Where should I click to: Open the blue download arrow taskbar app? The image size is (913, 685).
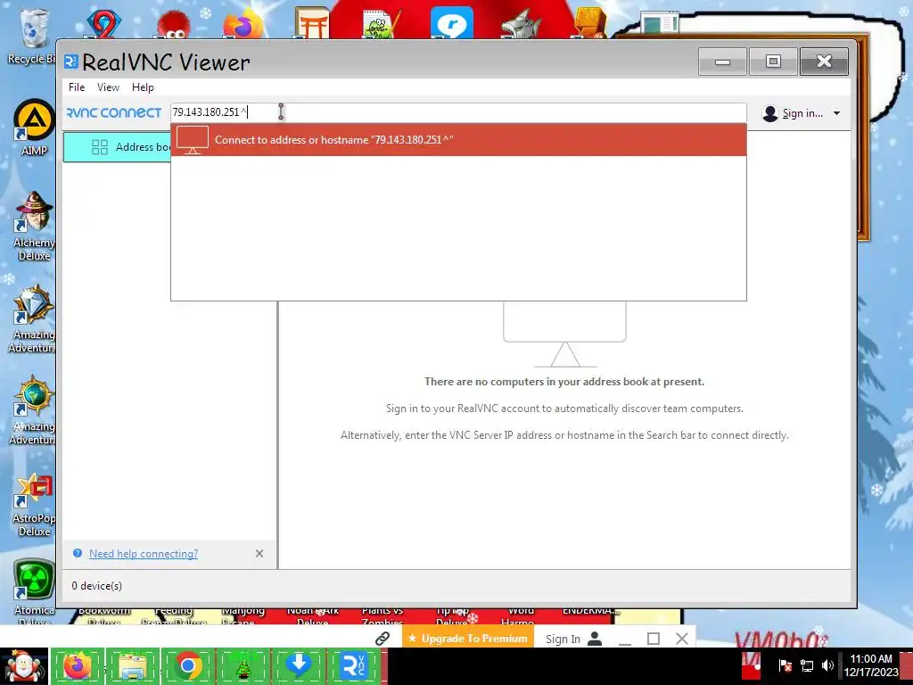pos(298,666)
